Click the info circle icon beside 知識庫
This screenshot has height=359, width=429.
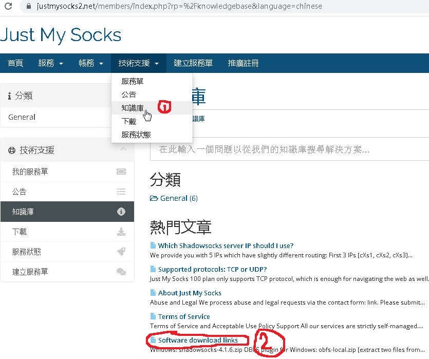tap(121, 212)
